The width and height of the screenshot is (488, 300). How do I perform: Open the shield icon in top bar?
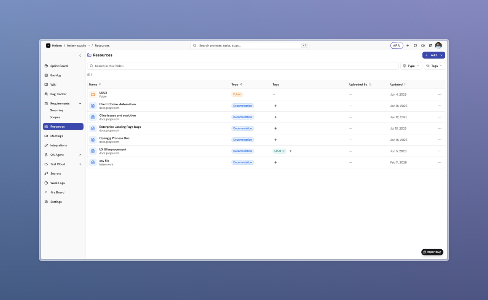coord(415,45)
